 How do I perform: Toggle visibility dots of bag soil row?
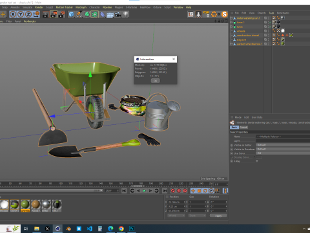tap(268, 39)
